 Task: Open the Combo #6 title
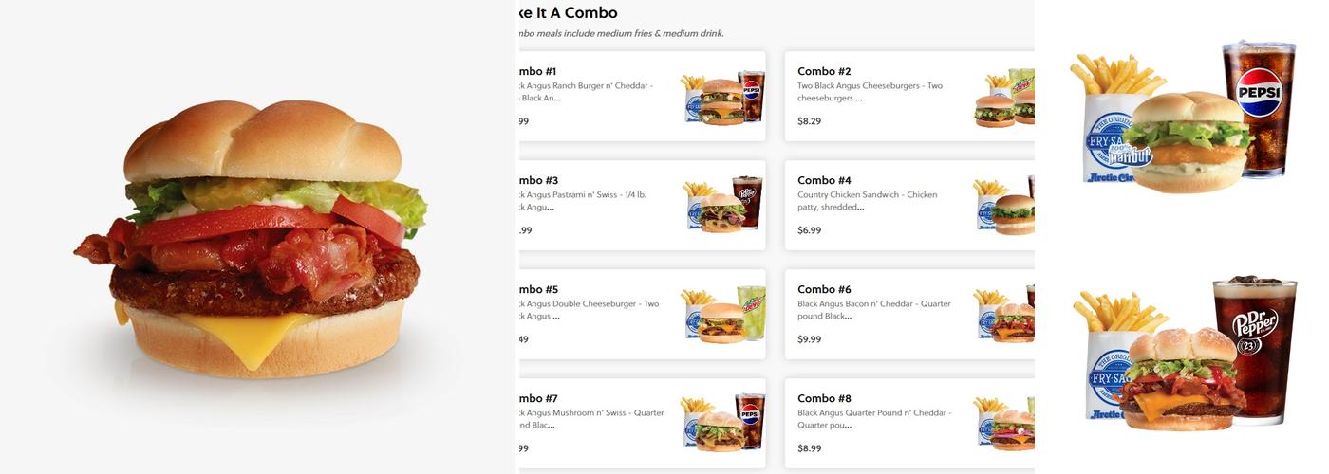coord(824,289)
